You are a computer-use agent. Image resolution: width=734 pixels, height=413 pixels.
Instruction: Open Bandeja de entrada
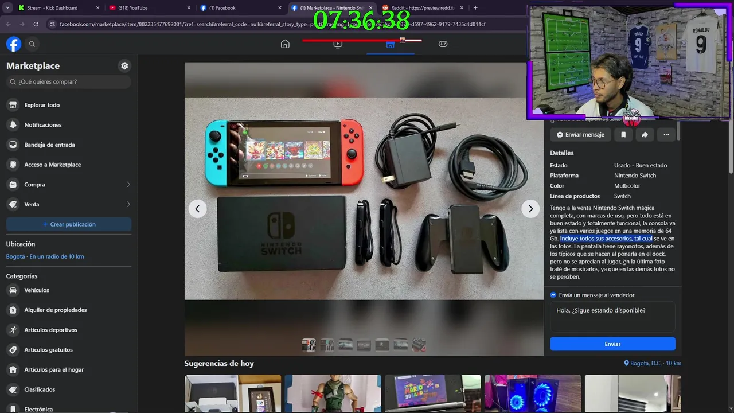[69, 145]
